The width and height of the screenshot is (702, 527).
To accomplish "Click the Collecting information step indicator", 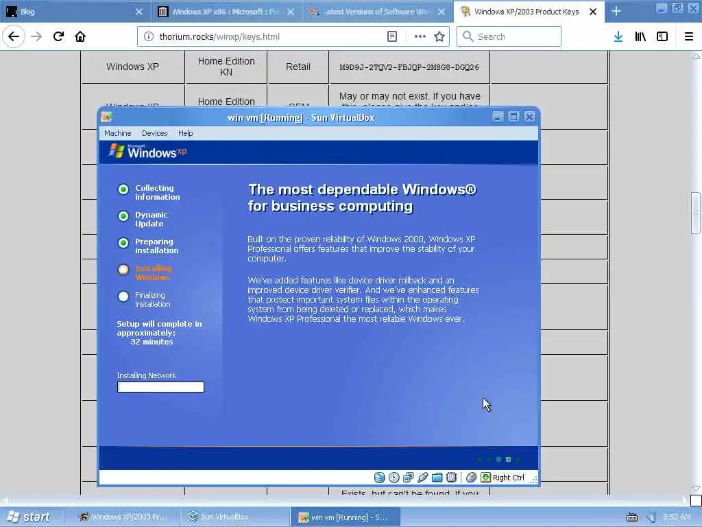I will 123,189.
